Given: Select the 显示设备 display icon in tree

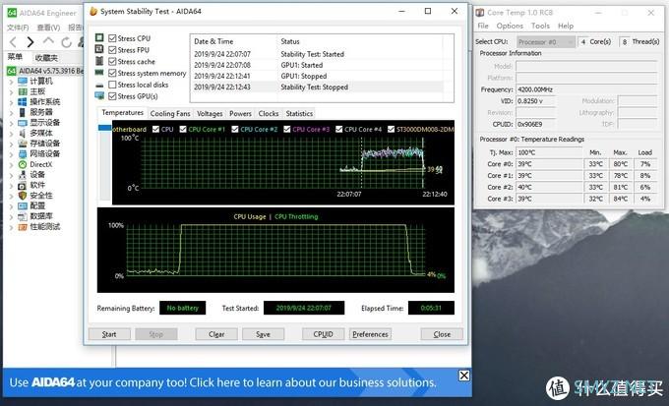Looking at the screenshot, I should pyautogui.click(x=23, y=123).
